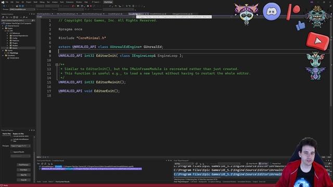The width and height of the screenshot is (333, 187).
Task: Click the CoreMinimal.h include string
Action: click(92, 38)
